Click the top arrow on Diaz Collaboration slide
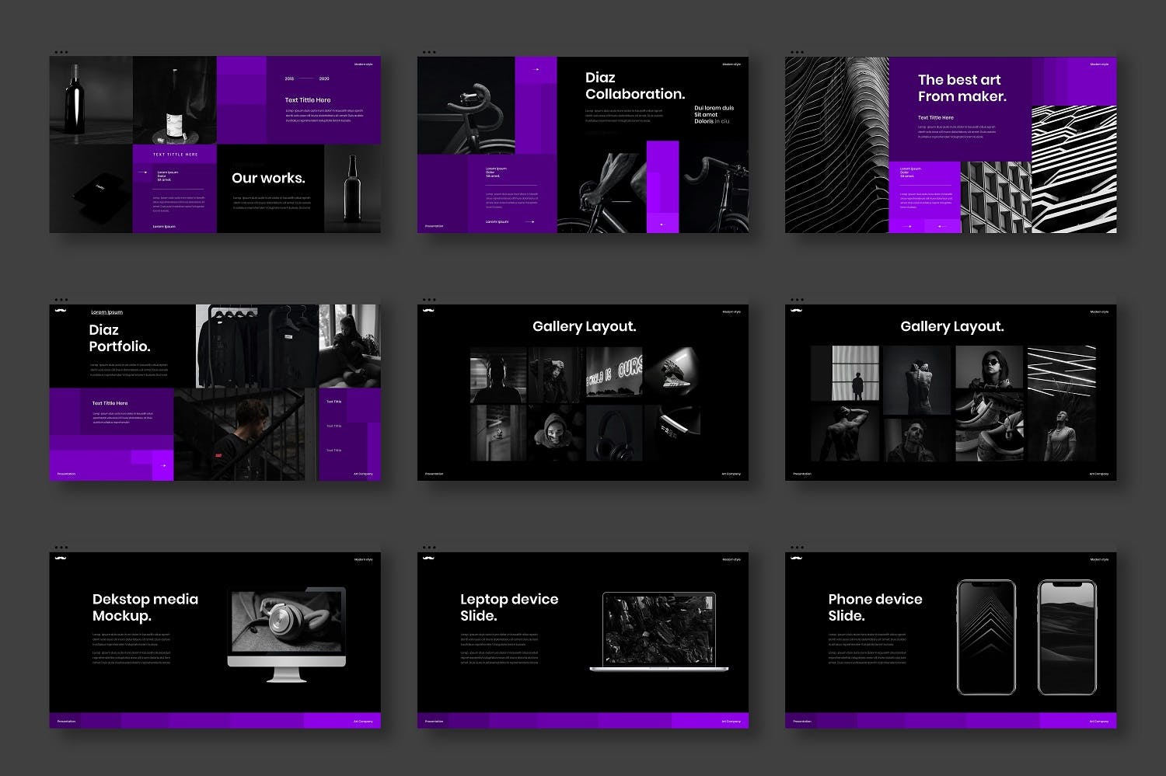 [536, 70]
